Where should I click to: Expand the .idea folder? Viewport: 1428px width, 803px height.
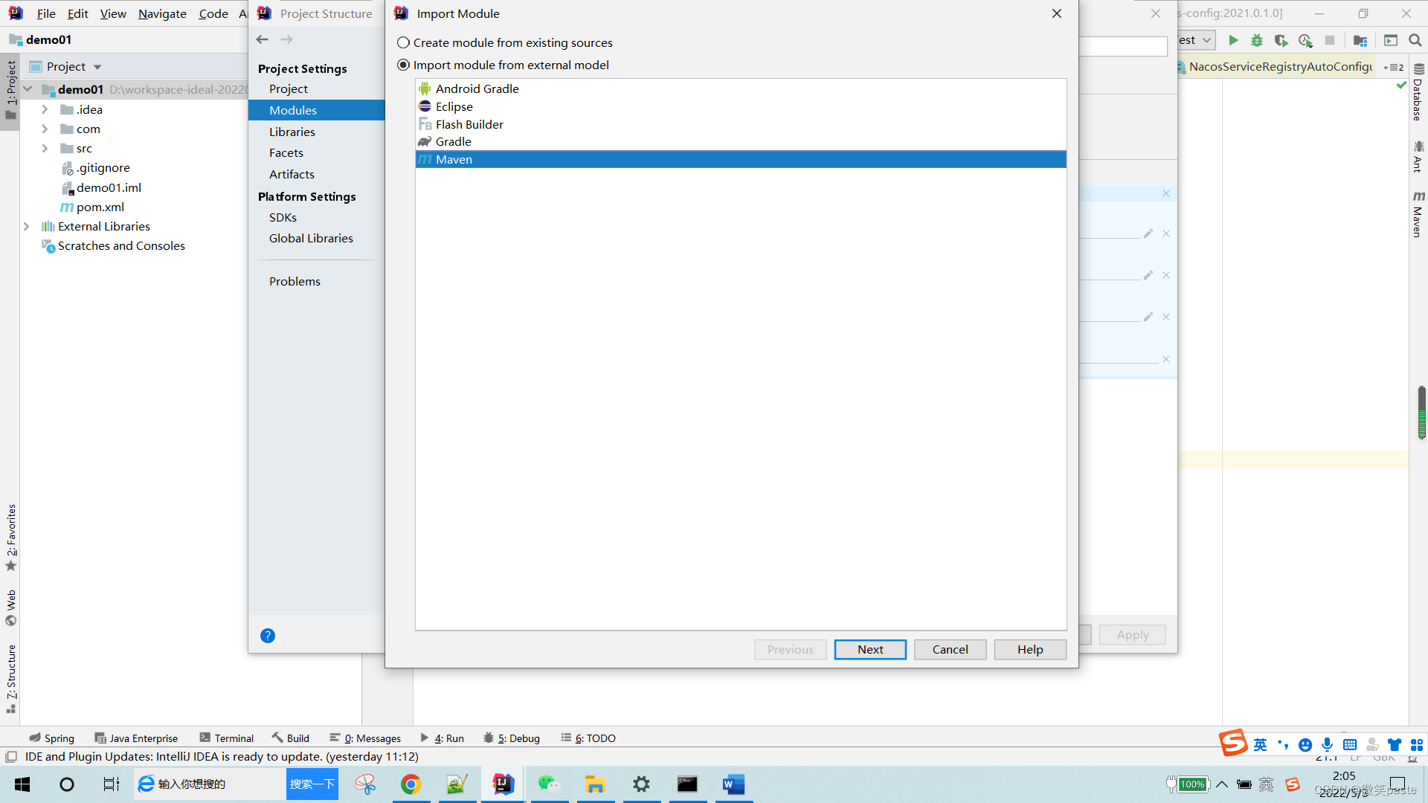(45, 109)
